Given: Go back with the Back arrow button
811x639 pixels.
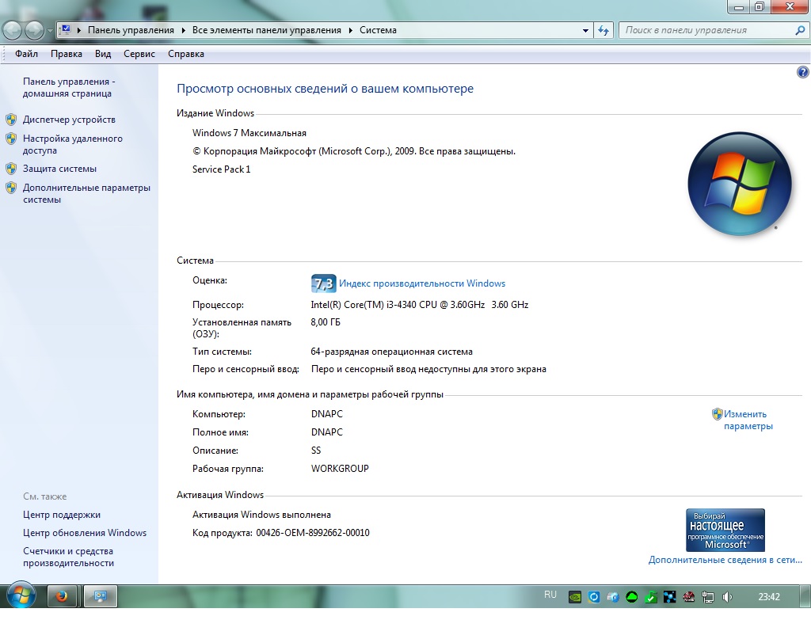Looking at the screenshot, I should pyautogui.click(x=13, y=31).
